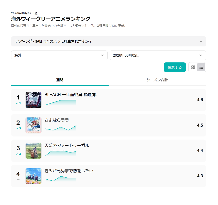This screenshot has width=218, height=205.
Task: Click the 4.6 rating score for BLEACH
Action: click(x=200, y=100)
